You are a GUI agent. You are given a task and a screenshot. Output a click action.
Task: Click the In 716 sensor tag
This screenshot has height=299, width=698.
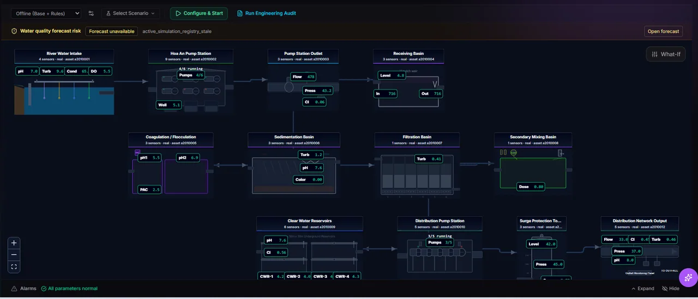(386, 94)
